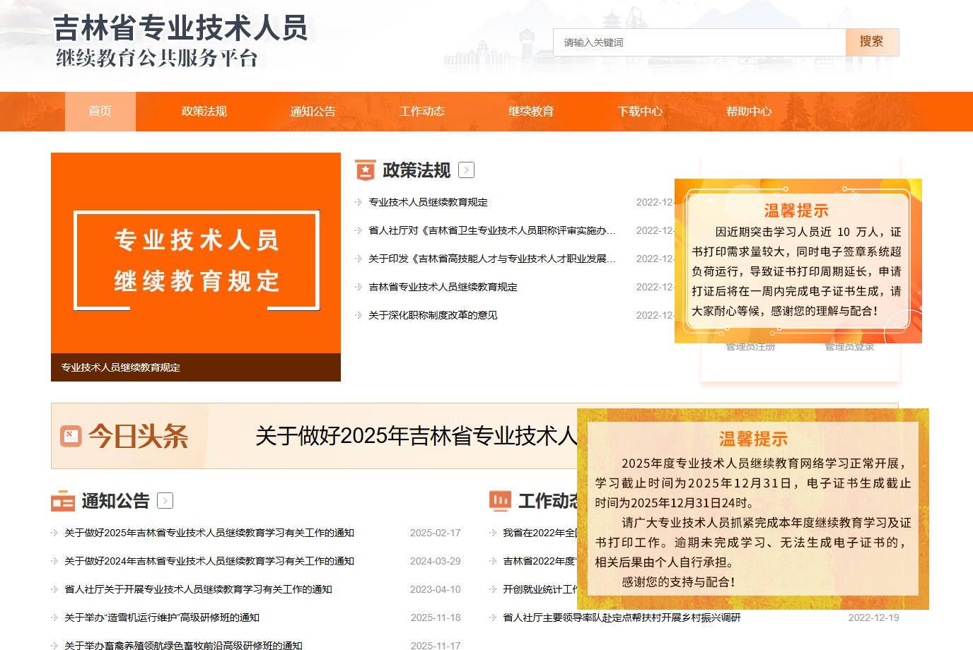Open 帮助中心 from the navigation bar
Image resolution: width=973 pixels, height=650 pixels.
click(x=748, y=112)
